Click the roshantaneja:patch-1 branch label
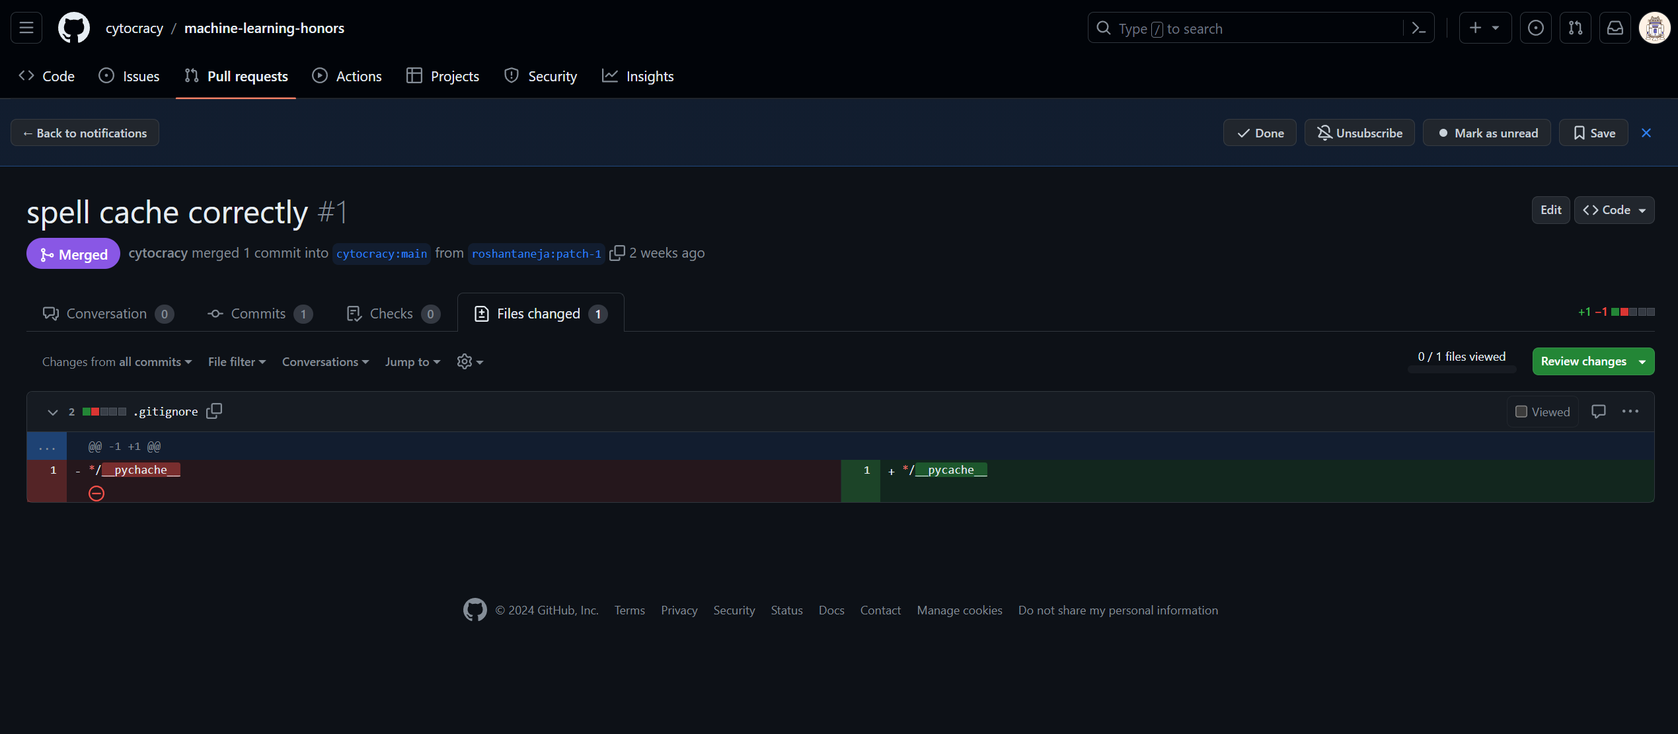The height and width of the screenshot is (734, 1678). pyautogui.click(x=536, y=254)
